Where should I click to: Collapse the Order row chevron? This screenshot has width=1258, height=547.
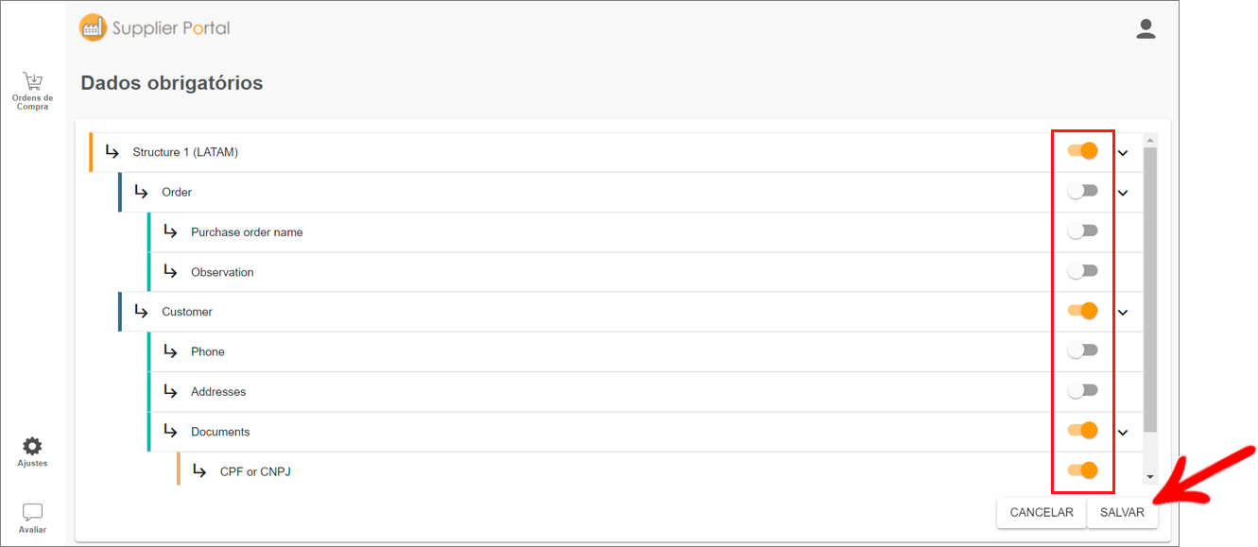pyautogui.click(x=1123, y=193)
